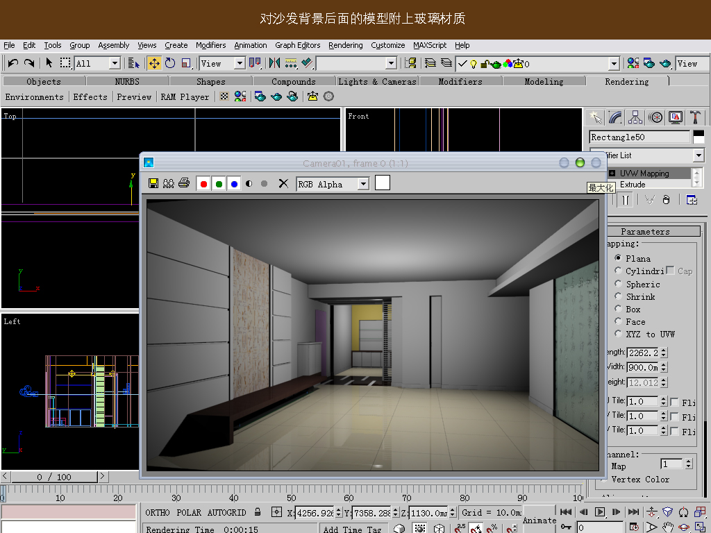Switch to the Modeling shelf tab

tap(544, 82)
